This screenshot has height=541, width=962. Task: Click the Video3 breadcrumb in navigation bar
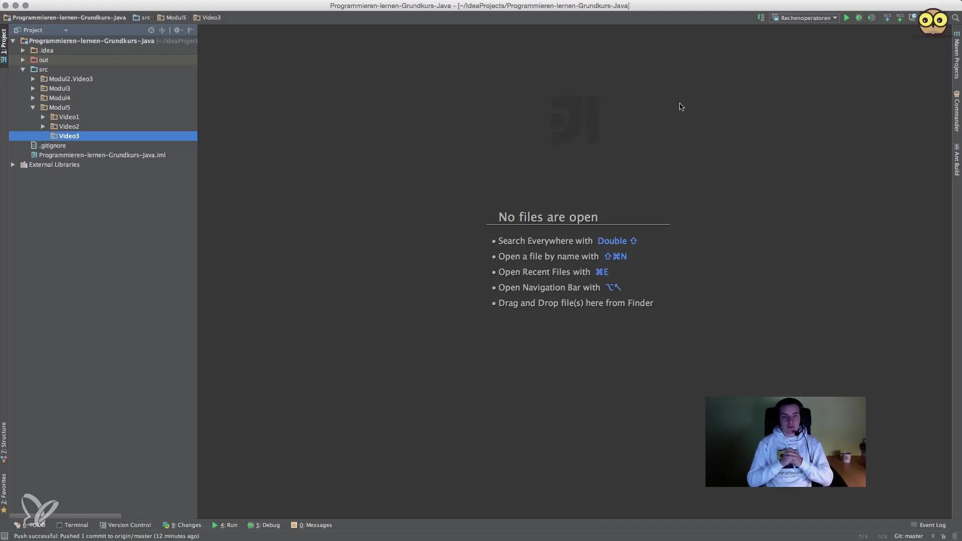click(207, 18)
